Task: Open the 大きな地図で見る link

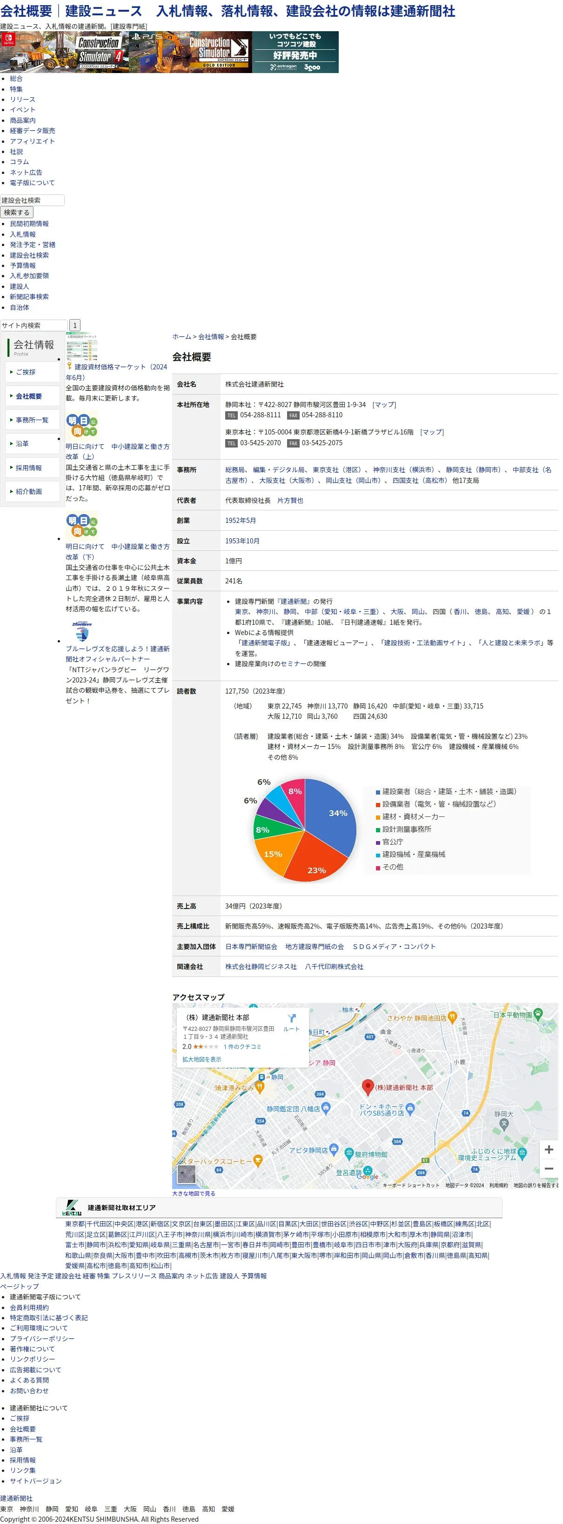Action: click(x=194, y=1194)
